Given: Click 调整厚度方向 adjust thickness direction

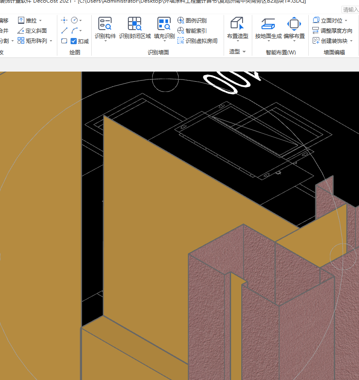Looking at the screenshot, I should pyautogui.click(x=333, y=31).
